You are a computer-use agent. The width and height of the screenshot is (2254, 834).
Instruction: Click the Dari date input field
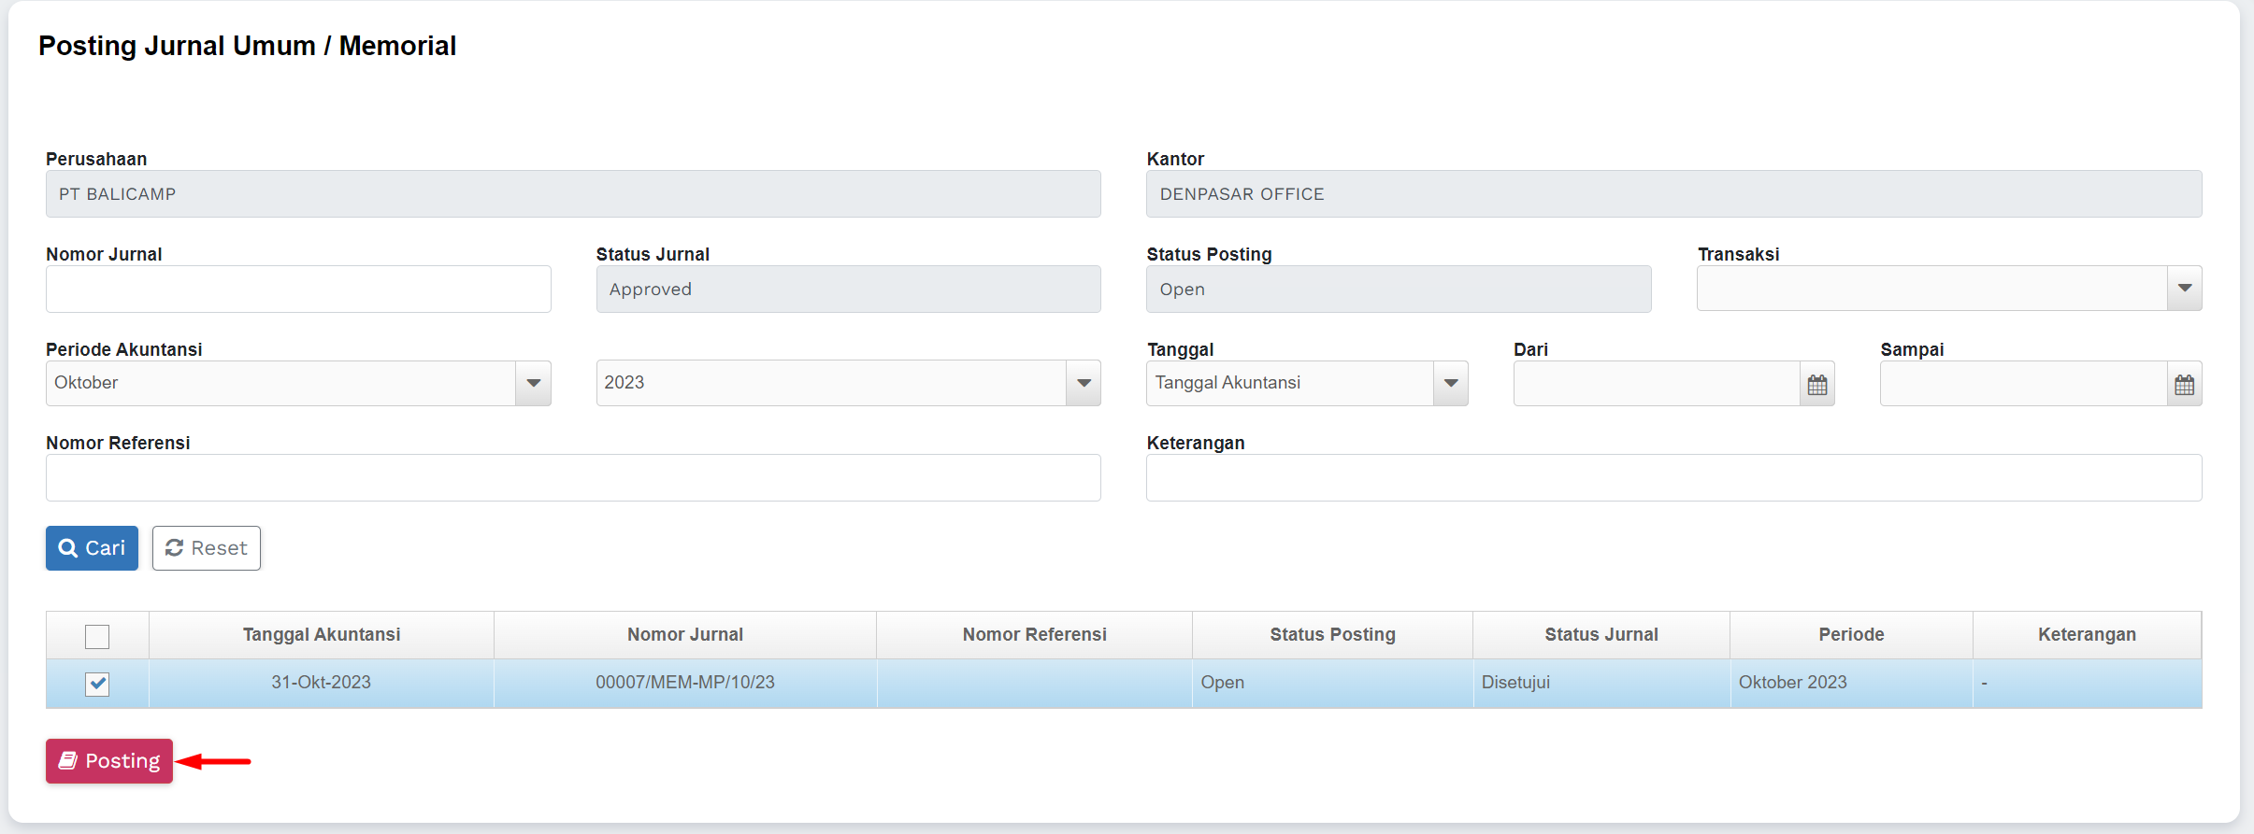[x=1657, y=384]
